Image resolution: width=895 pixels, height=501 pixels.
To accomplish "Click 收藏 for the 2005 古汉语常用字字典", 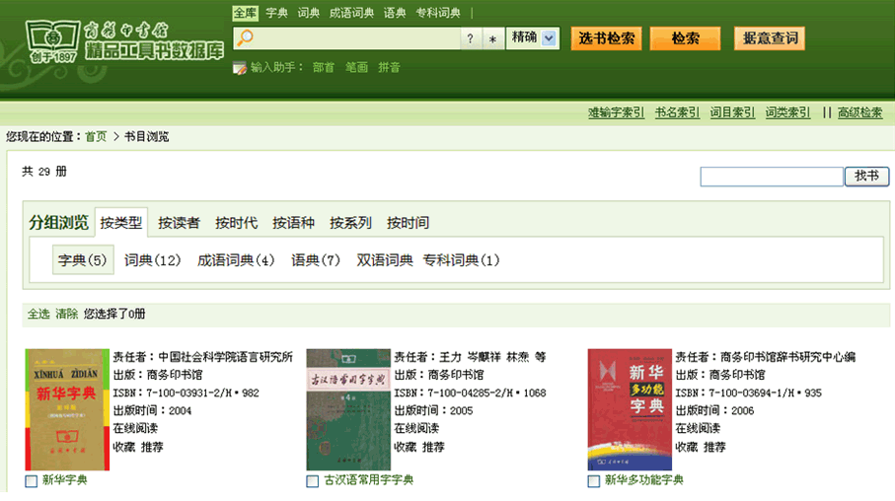I will pos(406,448).
